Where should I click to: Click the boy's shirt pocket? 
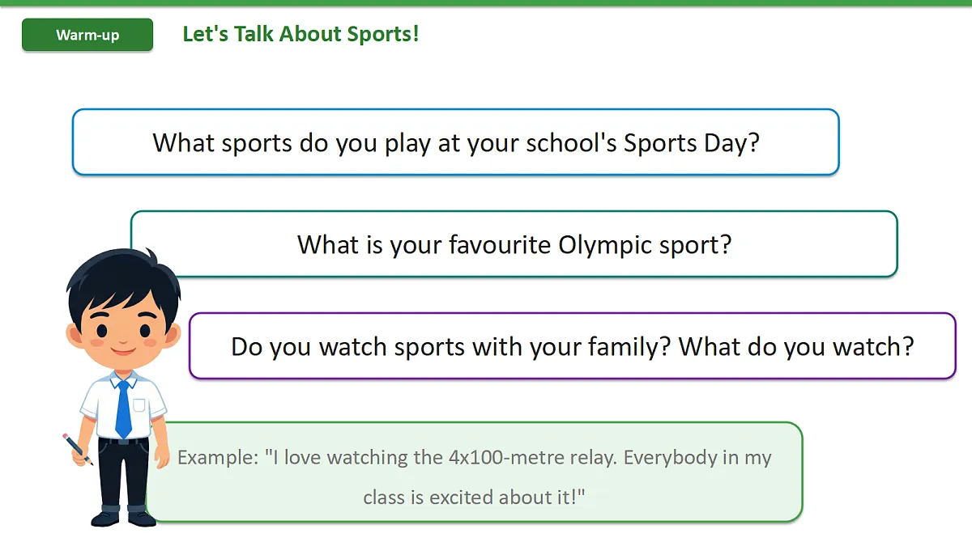tap(139, 405)
